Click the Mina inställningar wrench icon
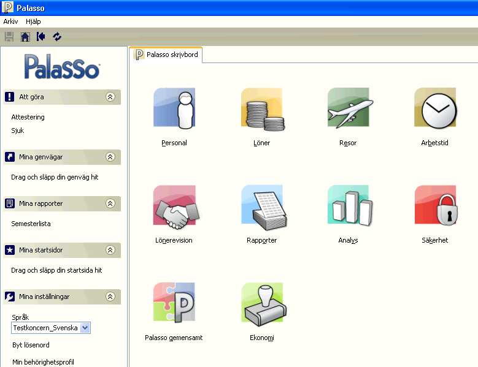Image resolution: width=478 pixels, height=367 pixels. [x=9, y=297]
